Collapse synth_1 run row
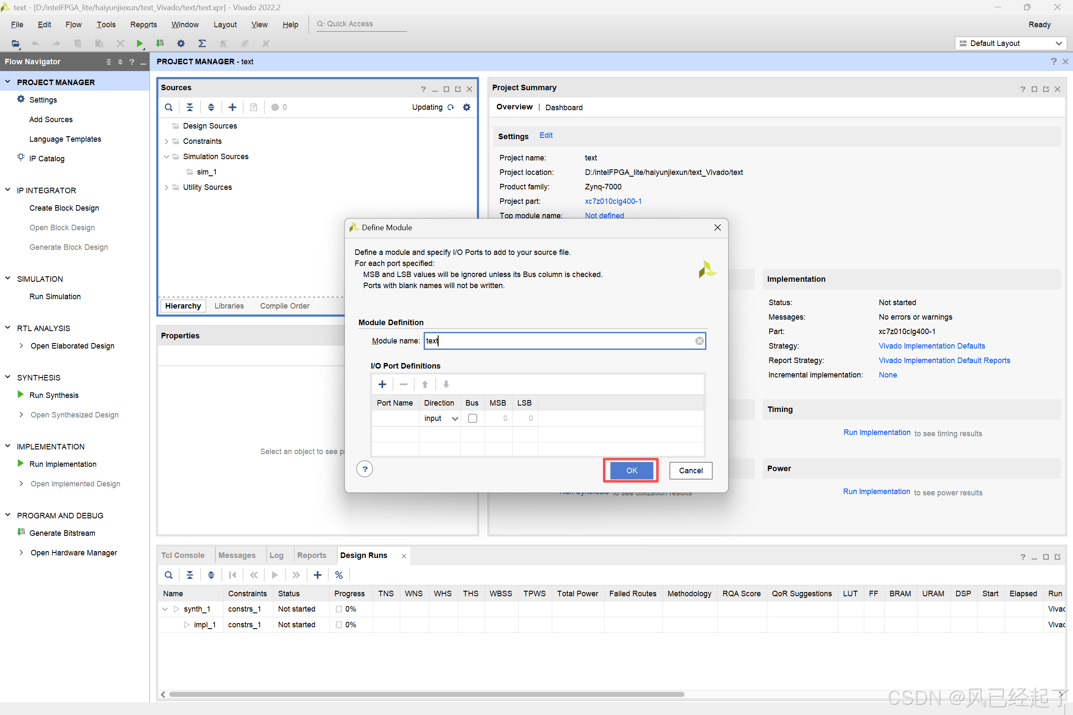1073x715 pixels. click(165, 609)
